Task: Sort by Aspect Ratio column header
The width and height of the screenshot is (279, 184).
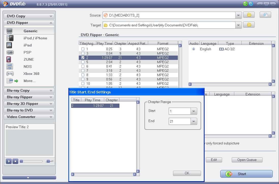Action: pos(138,43)
